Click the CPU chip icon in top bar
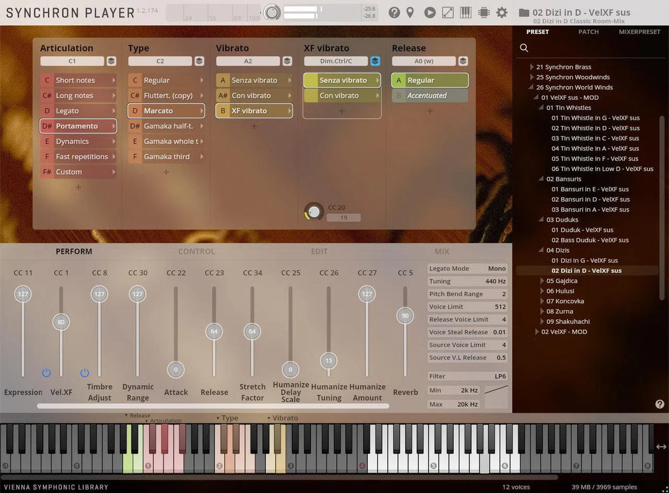The image size is (669, 493). (x=483, y=12)
